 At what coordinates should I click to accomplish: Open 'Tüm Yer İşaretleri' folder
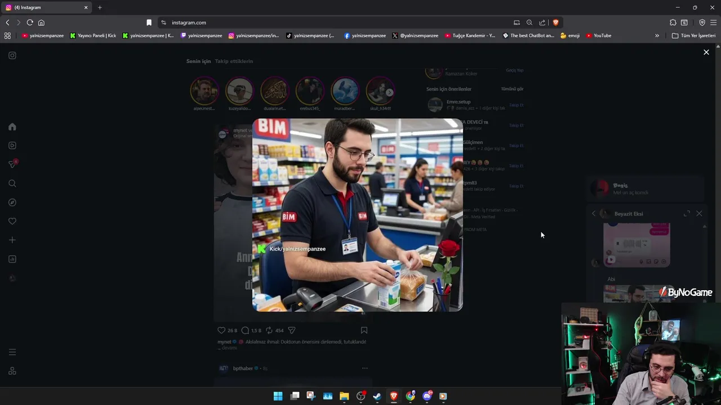point(693,35)
